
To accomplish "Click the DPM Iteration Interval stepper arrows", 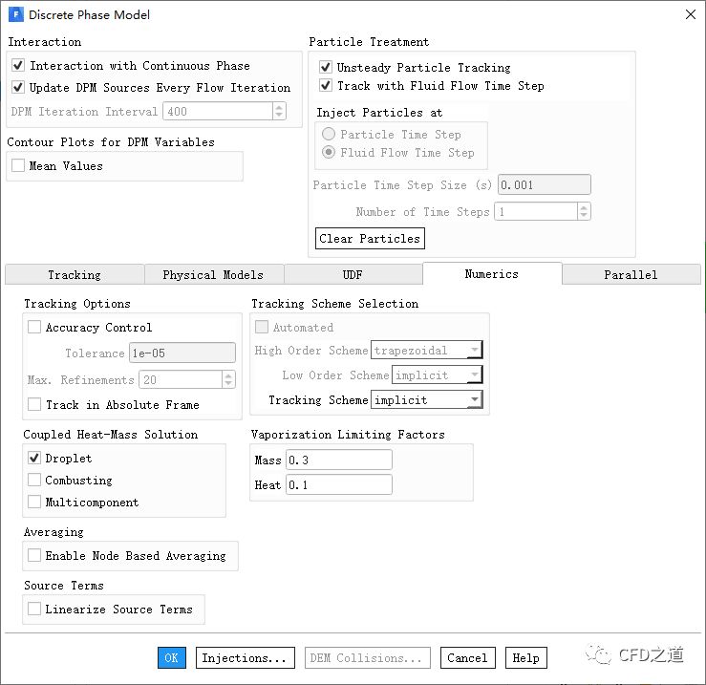I will click(279, 112).
